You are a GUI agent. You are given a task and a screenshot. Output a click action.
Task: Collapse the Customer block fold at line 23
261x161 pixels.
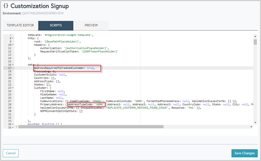click(13, 88)
